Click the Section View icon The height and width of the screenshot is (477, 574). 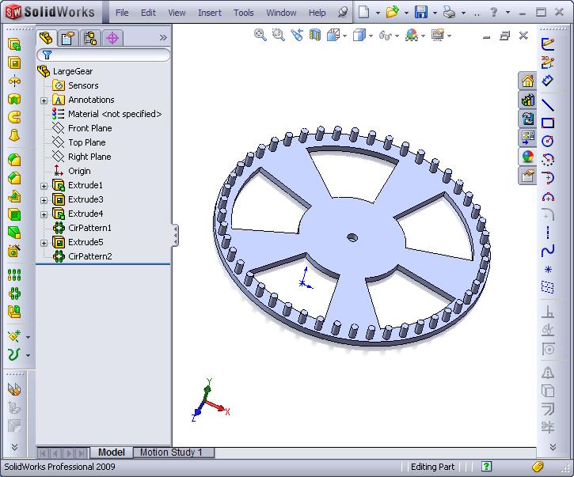tap(315, 35)
